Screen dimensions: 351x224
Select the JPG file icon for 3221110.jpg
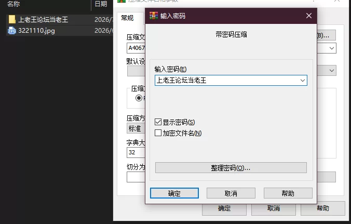12,31
